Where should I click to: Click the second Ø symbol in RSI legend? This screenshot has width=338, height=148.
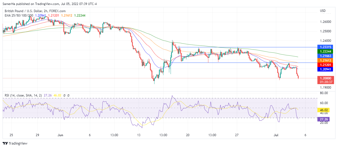pos(68,95)
